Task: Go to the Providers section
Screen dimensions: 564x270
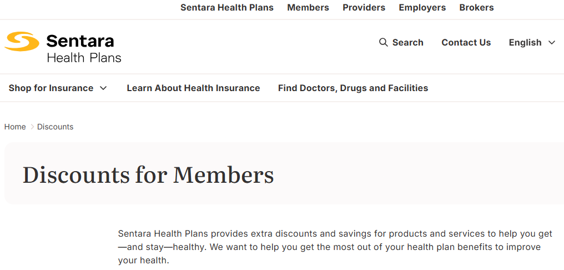Action: [x=364, y=8]
